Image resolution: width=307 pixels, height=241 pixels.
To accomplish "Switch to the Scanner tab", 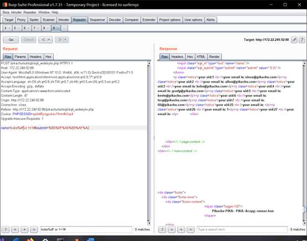I will click(49, 20).
